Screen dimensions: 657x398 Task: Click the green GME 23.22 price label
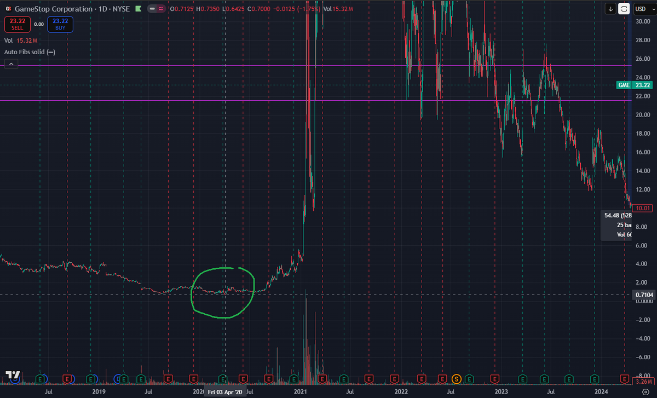coord(633,85)
